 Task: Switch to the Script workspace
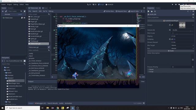coord(101,5)
